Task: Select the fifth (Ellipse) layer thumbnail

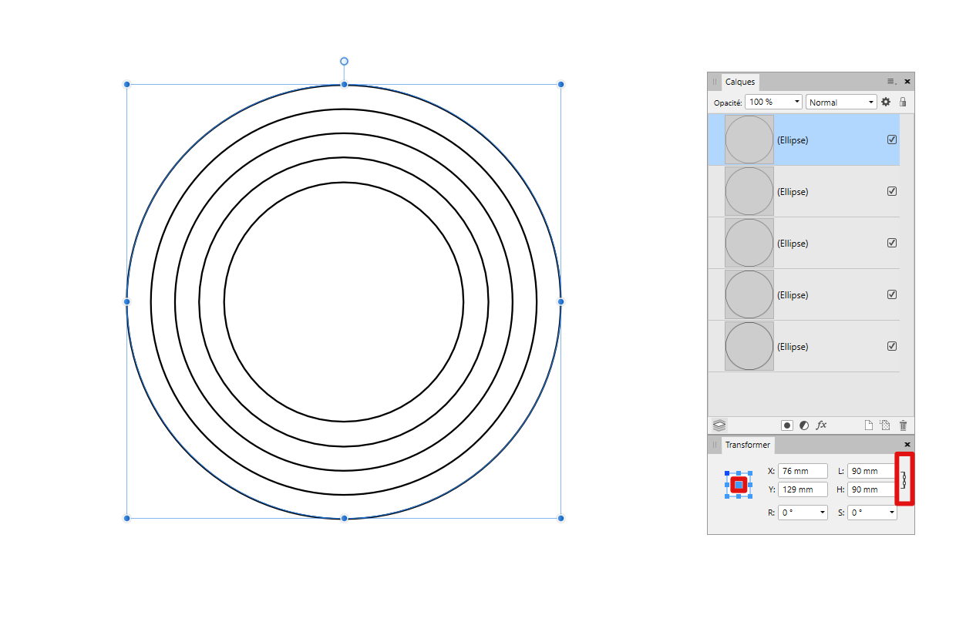Action: [x=749, y=346]
